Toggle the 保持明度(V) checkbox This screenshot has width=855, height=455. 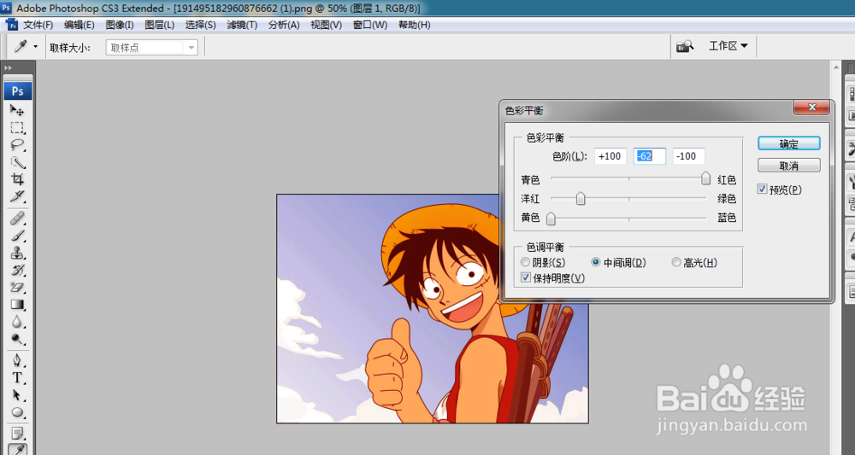coord(525,277)
